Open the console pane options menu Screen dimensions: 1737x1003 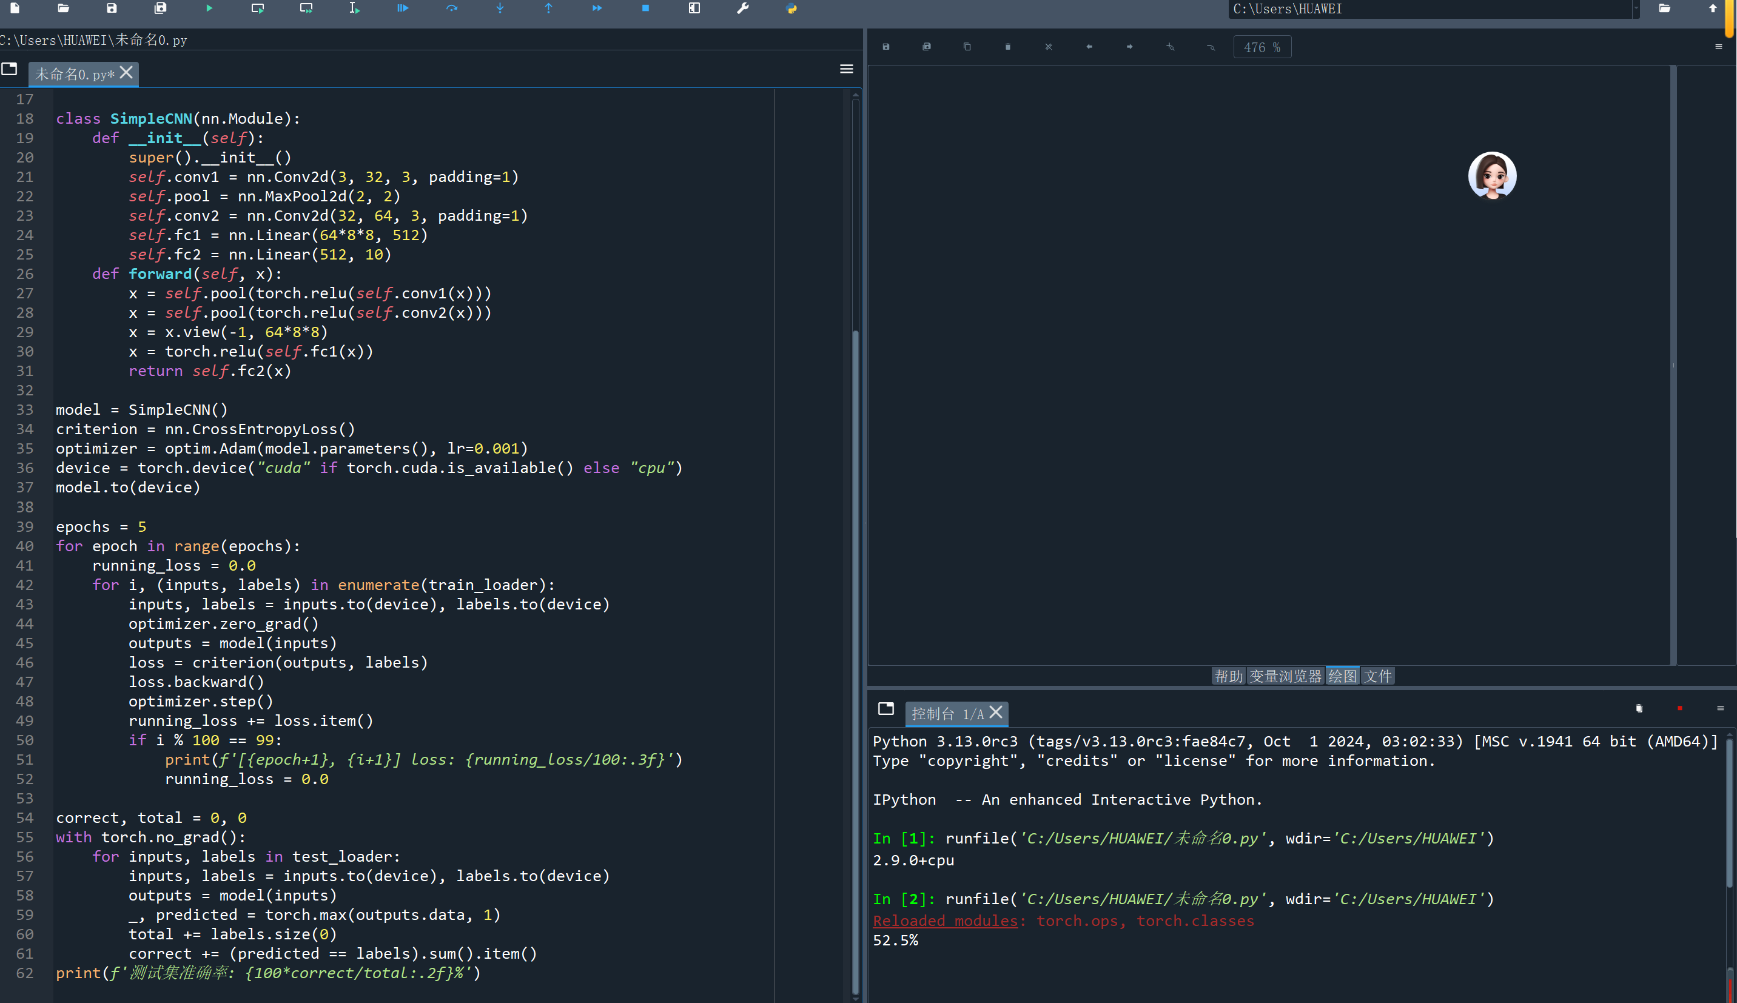tap(1720, 708)
